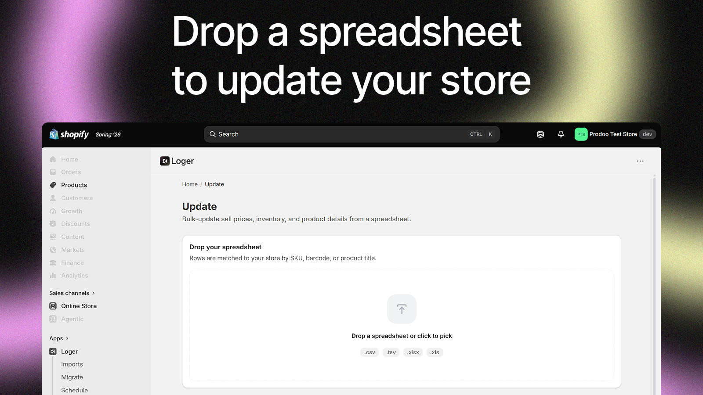Click the "Update" page title

pos(199,206)
